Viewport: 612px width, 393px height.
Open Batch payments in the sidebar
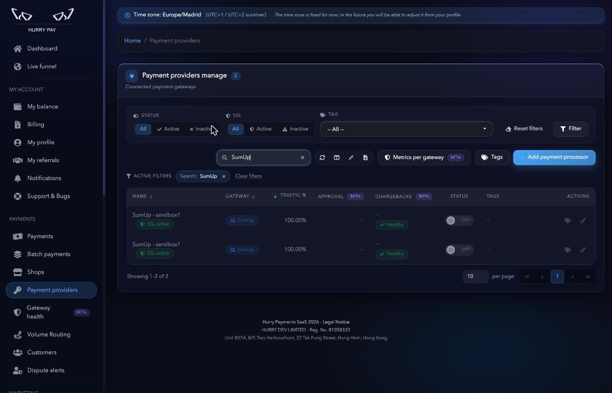51,254
